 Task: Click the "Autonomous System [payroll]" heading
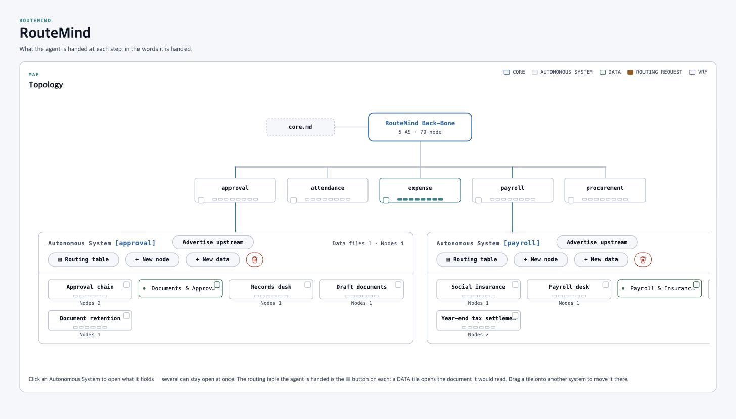488,243
